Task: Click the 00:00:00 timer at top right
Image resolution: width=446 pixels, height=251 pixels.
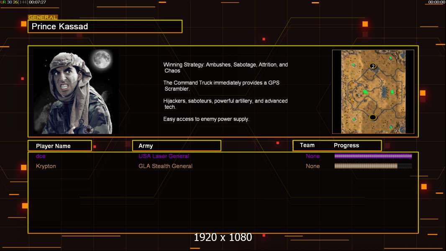Action: (437, 2)
